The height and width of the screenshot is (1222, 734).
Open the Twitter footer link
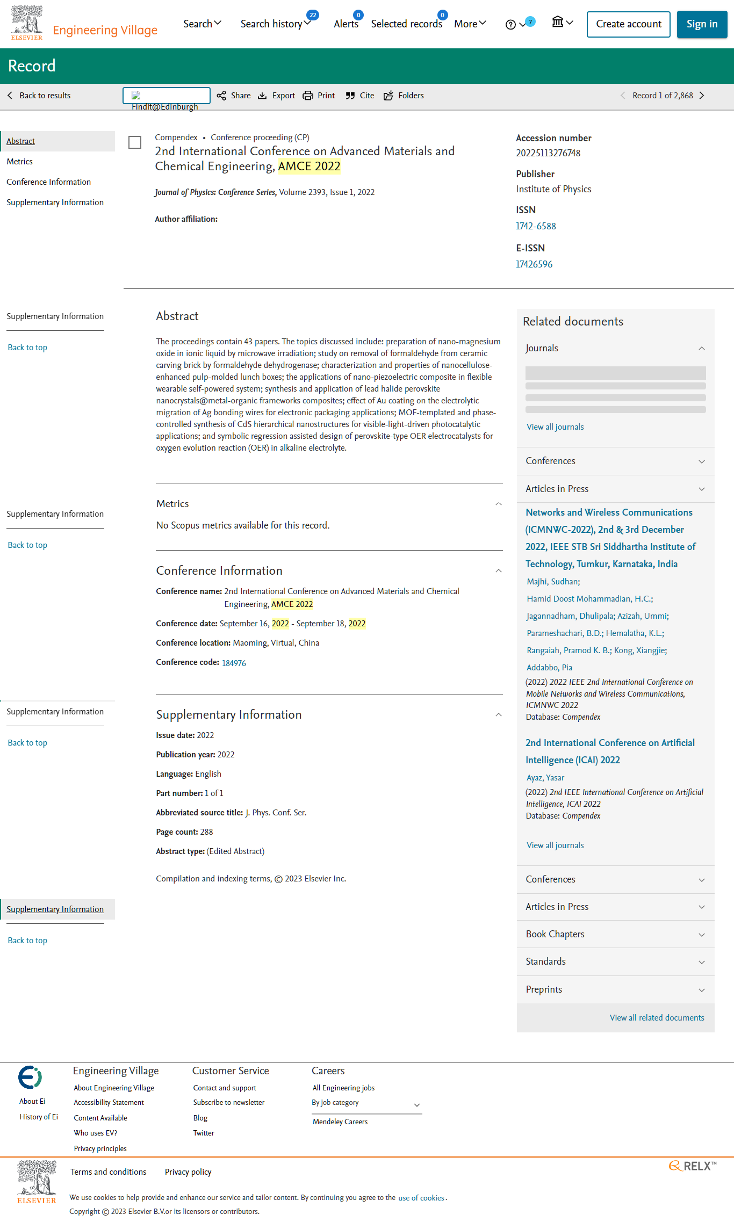204,1133
